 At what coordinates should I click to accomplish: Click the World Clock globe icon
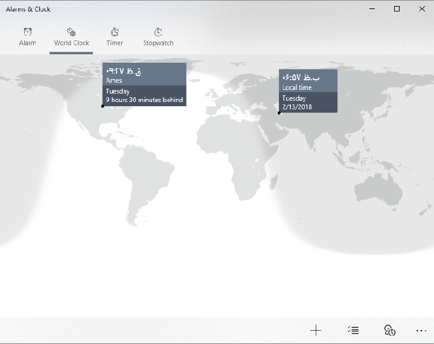pyautogui.click(x=71, y=32)
